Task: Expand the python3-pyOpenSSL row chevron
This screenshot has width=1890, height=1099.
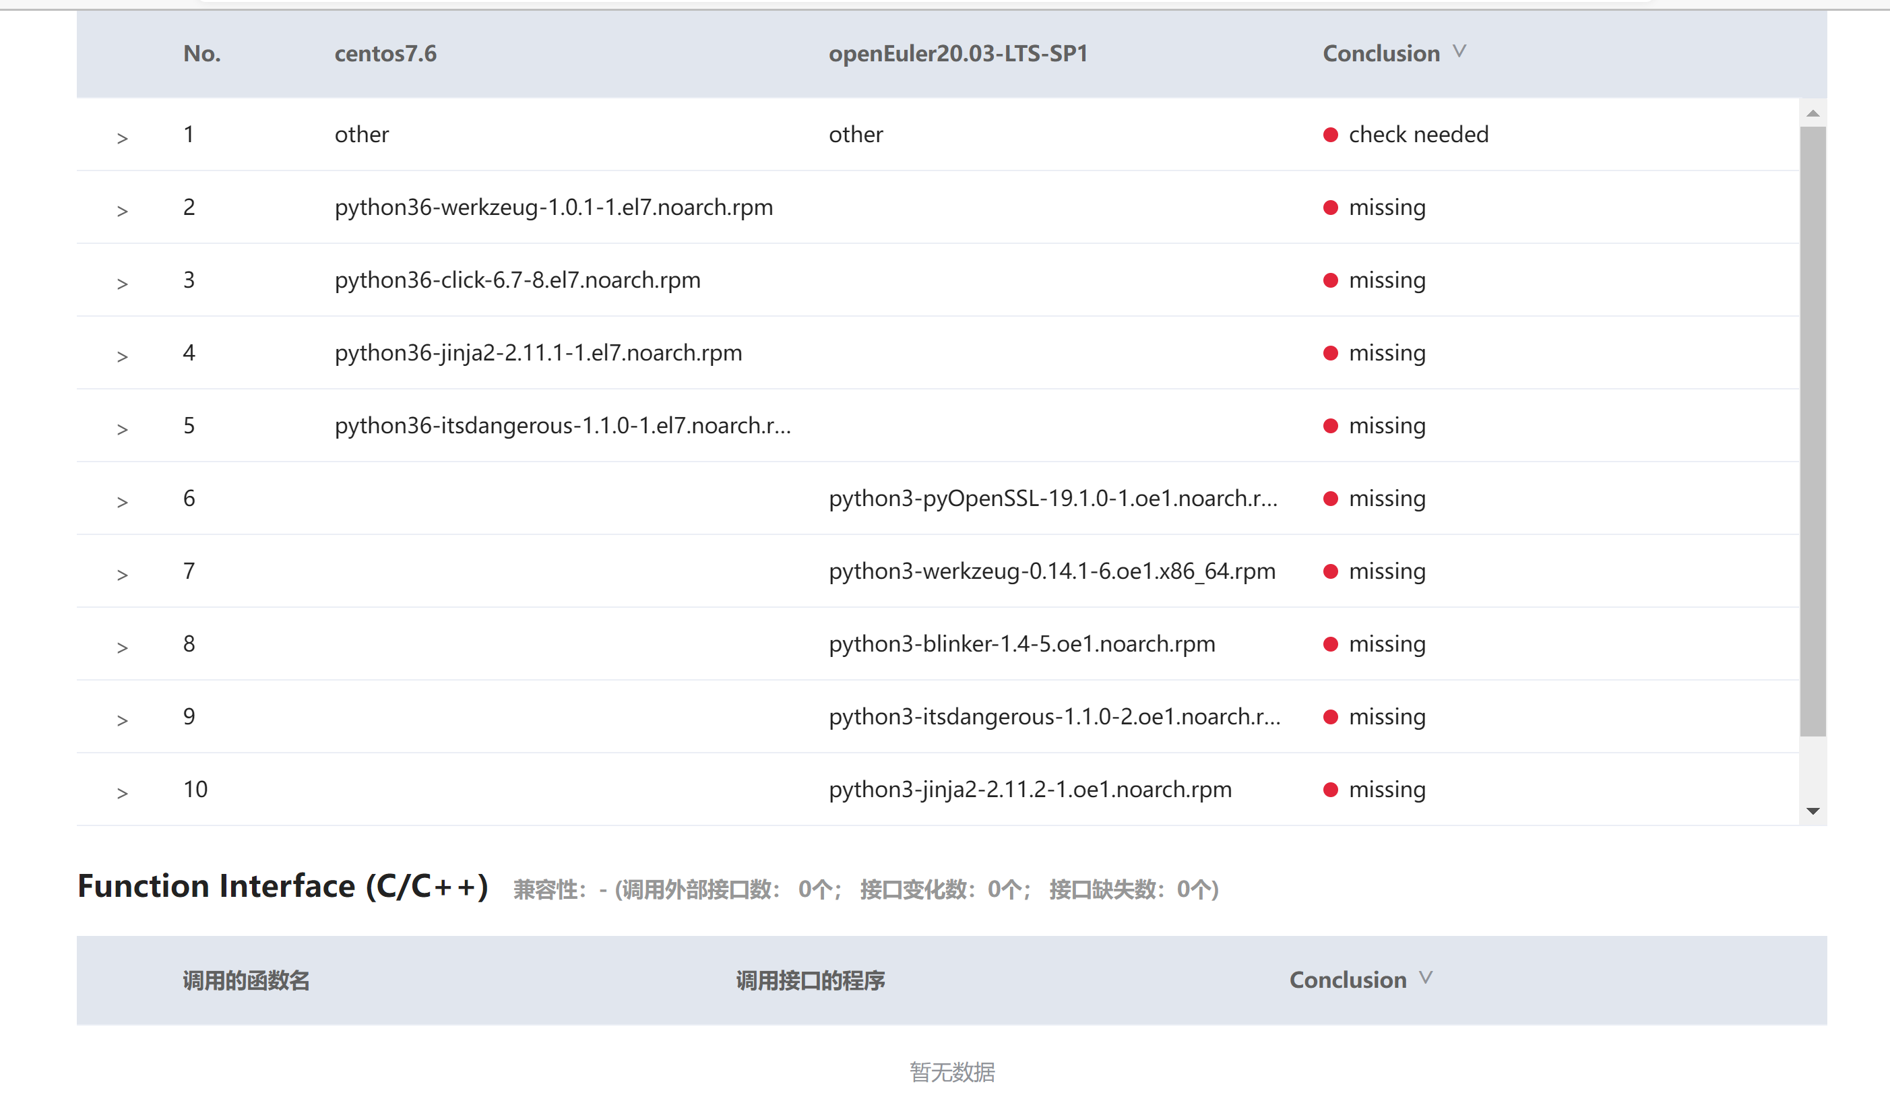Action: click(122, 502)
